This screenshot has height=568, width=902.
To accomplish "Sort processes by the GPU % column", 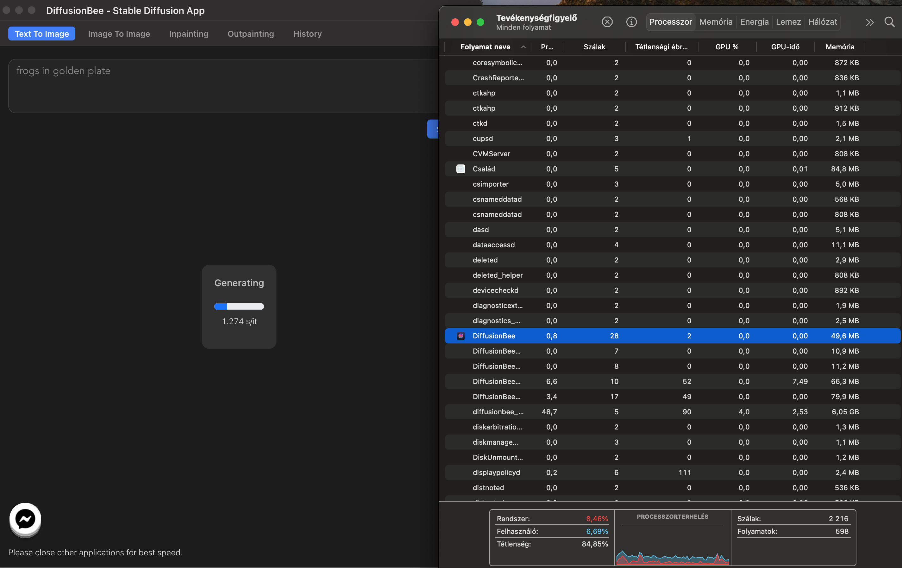I will point(726,47).
